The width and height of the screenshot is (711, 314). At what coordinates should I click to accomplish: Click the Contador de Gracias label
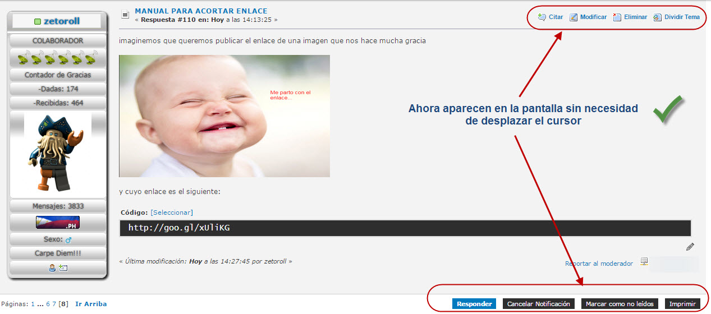point(58,75)
